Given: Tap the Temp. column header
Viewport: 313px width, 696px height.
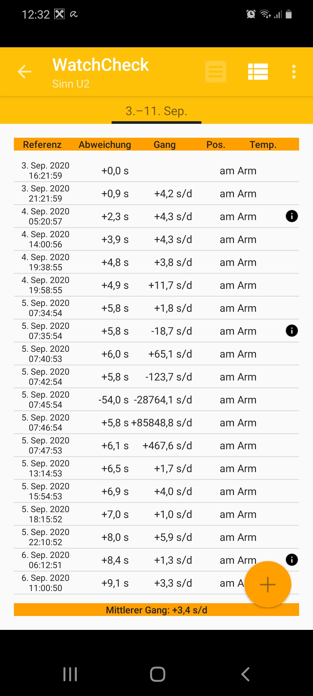Looking at the screenshot, I should [263, 144].
